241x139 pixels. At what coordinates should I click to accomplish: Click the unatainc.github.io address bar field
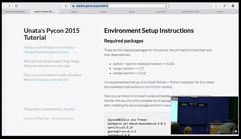pyautogui.click(x=118, y=6)
